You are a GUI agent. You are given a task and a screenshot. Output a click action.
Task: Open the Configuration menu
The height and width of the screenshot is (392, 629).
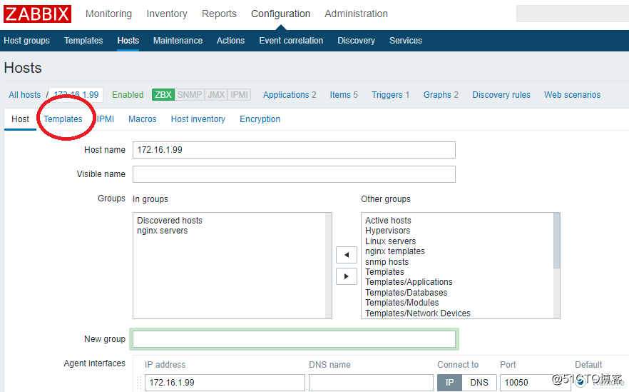tap(280, 14)
